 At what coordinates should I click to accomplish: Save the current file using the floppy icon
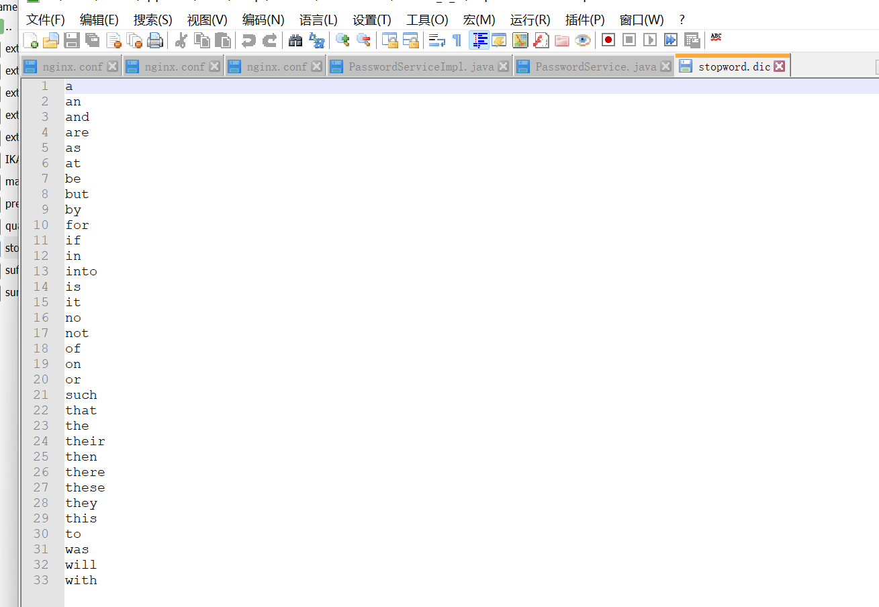click(71, 40)
